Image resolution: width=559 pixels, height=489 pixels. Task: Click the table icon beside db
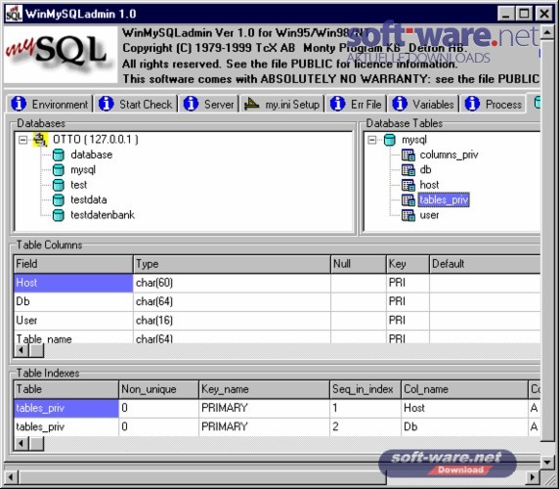click(408, 170)
